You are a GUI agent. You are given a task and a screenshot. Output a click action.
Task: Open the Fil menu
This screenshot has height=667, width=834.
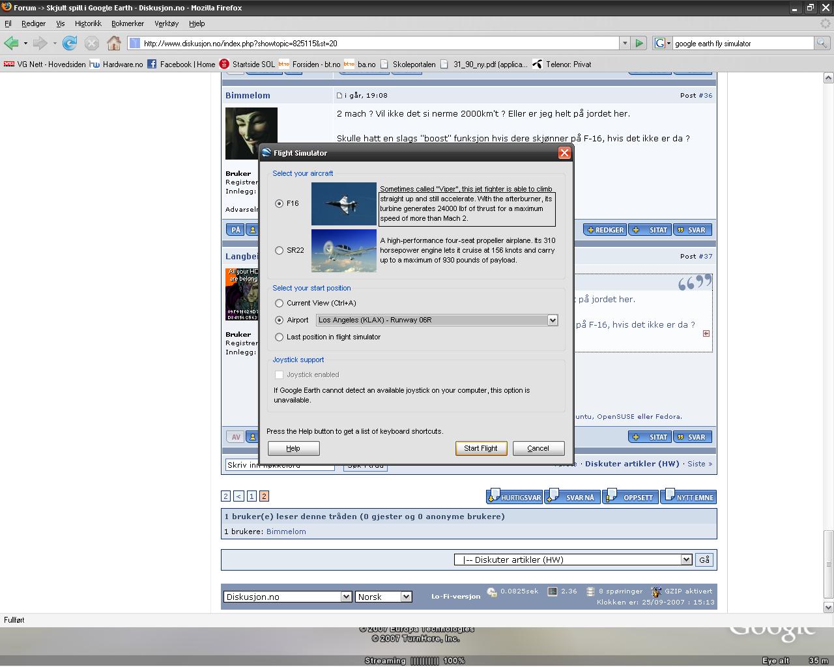click(x=8, y=23)
